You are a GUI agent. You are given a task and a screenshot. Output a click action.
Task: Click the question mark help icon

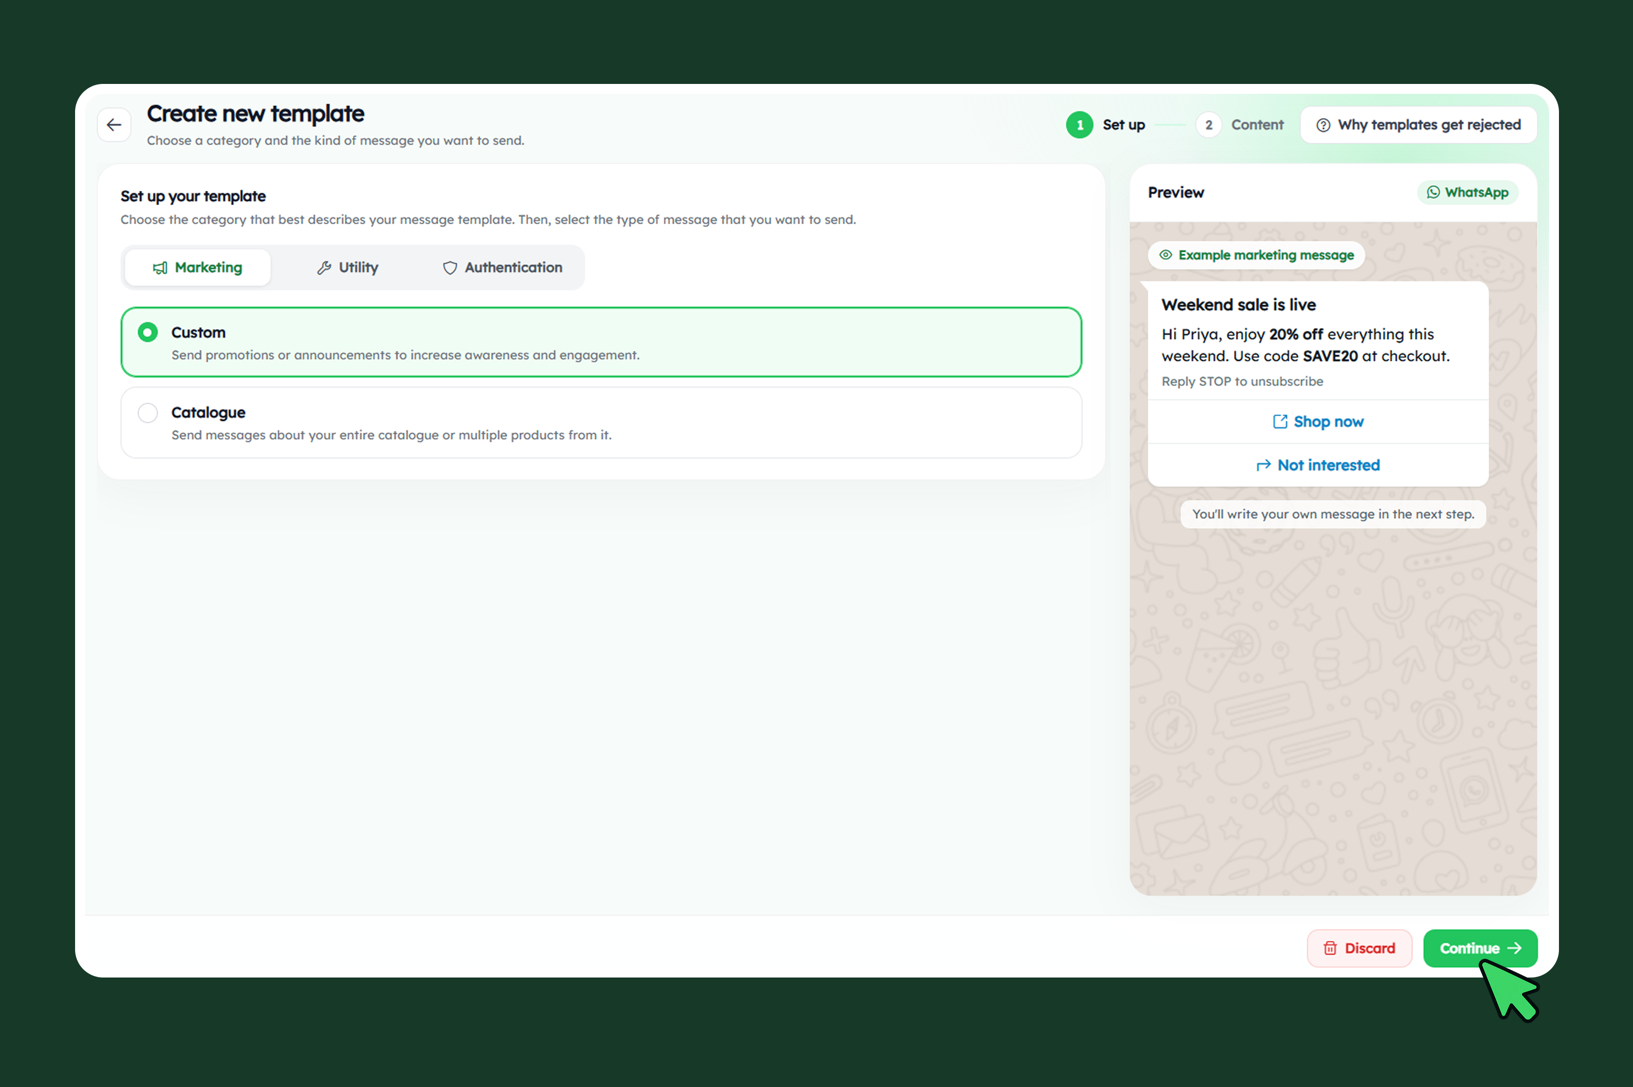1323,125
